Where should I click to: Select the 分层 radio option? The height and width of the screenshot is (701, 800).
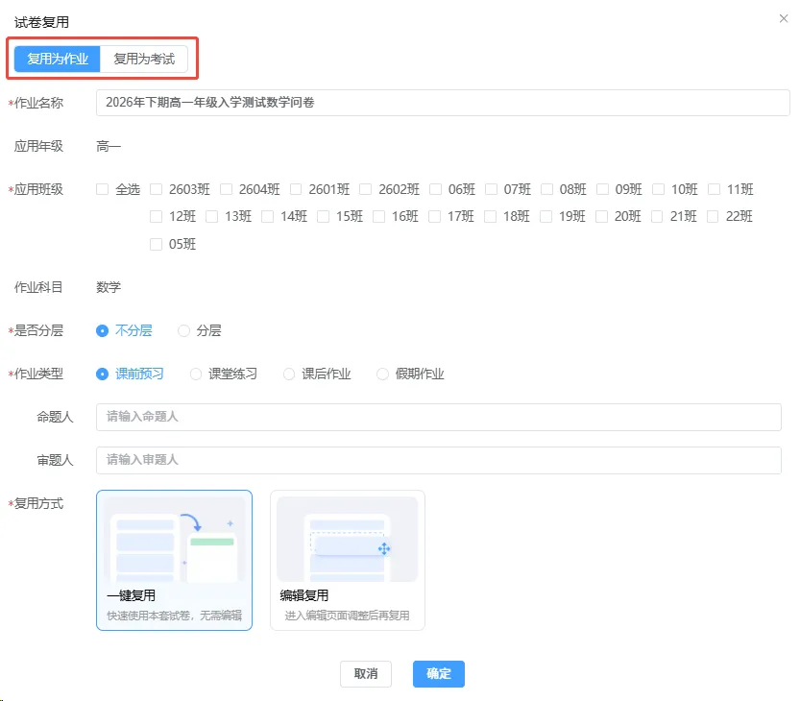tap(183, 330)
